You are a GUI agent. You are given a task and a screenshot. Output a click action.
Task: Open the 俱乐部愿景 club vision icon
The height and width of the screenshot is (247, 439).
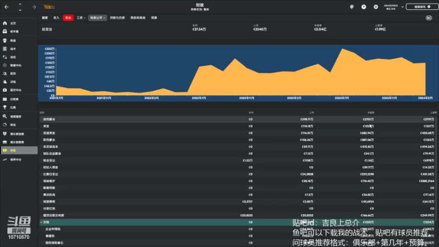pyautogui.click(x=5, y=142)
